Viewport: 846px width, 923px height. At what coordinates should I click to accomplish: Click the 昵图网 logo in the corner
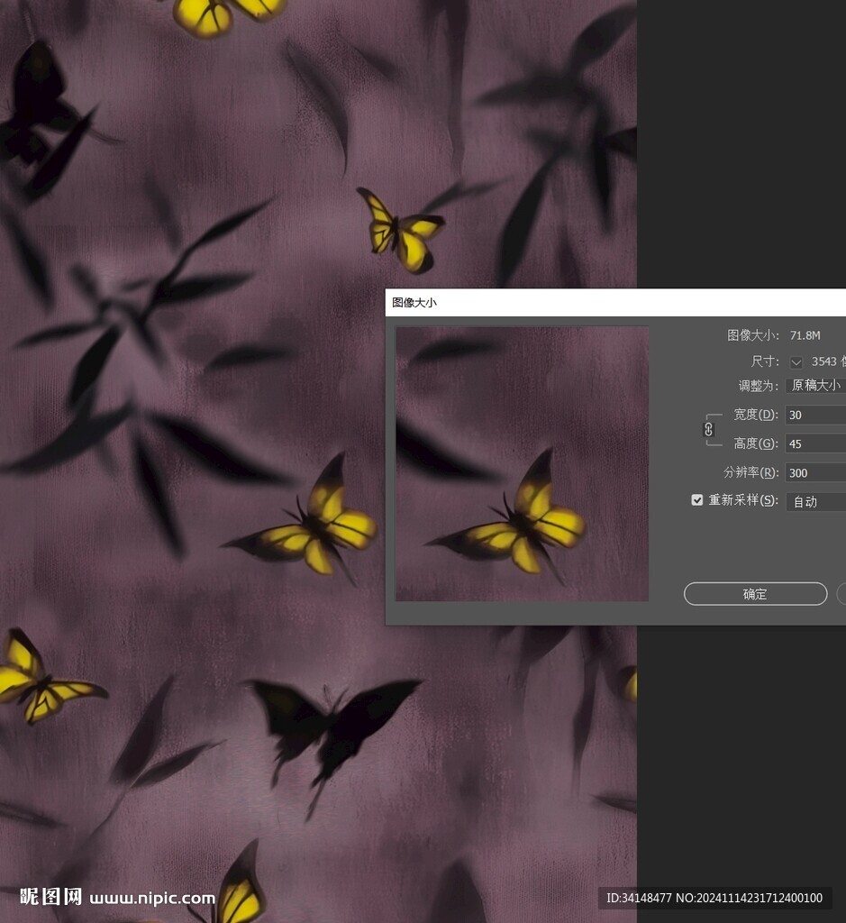[51, 897]
